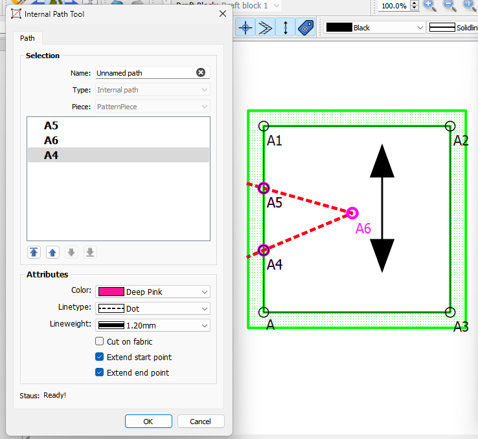Select the Path tab
Viewport: 478px width, 439px height.
pyautogui.click(x=27, y=38)
